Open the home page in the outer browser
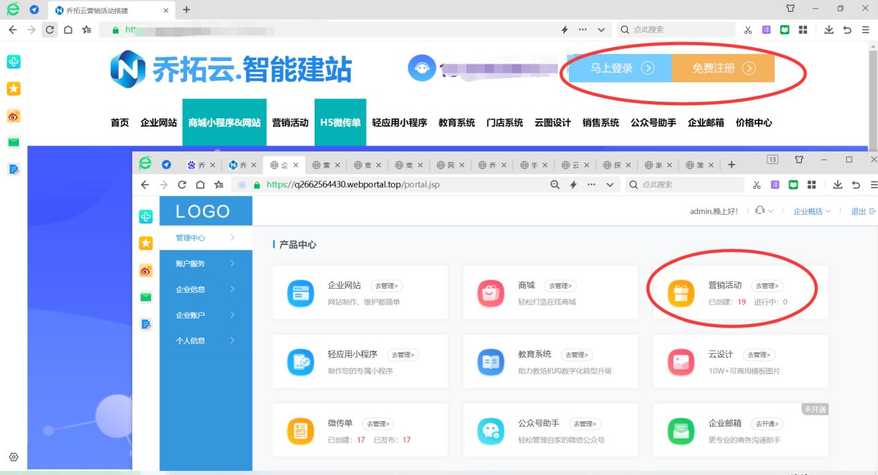Viewport: 878px width, 475px height. (68, 30)
